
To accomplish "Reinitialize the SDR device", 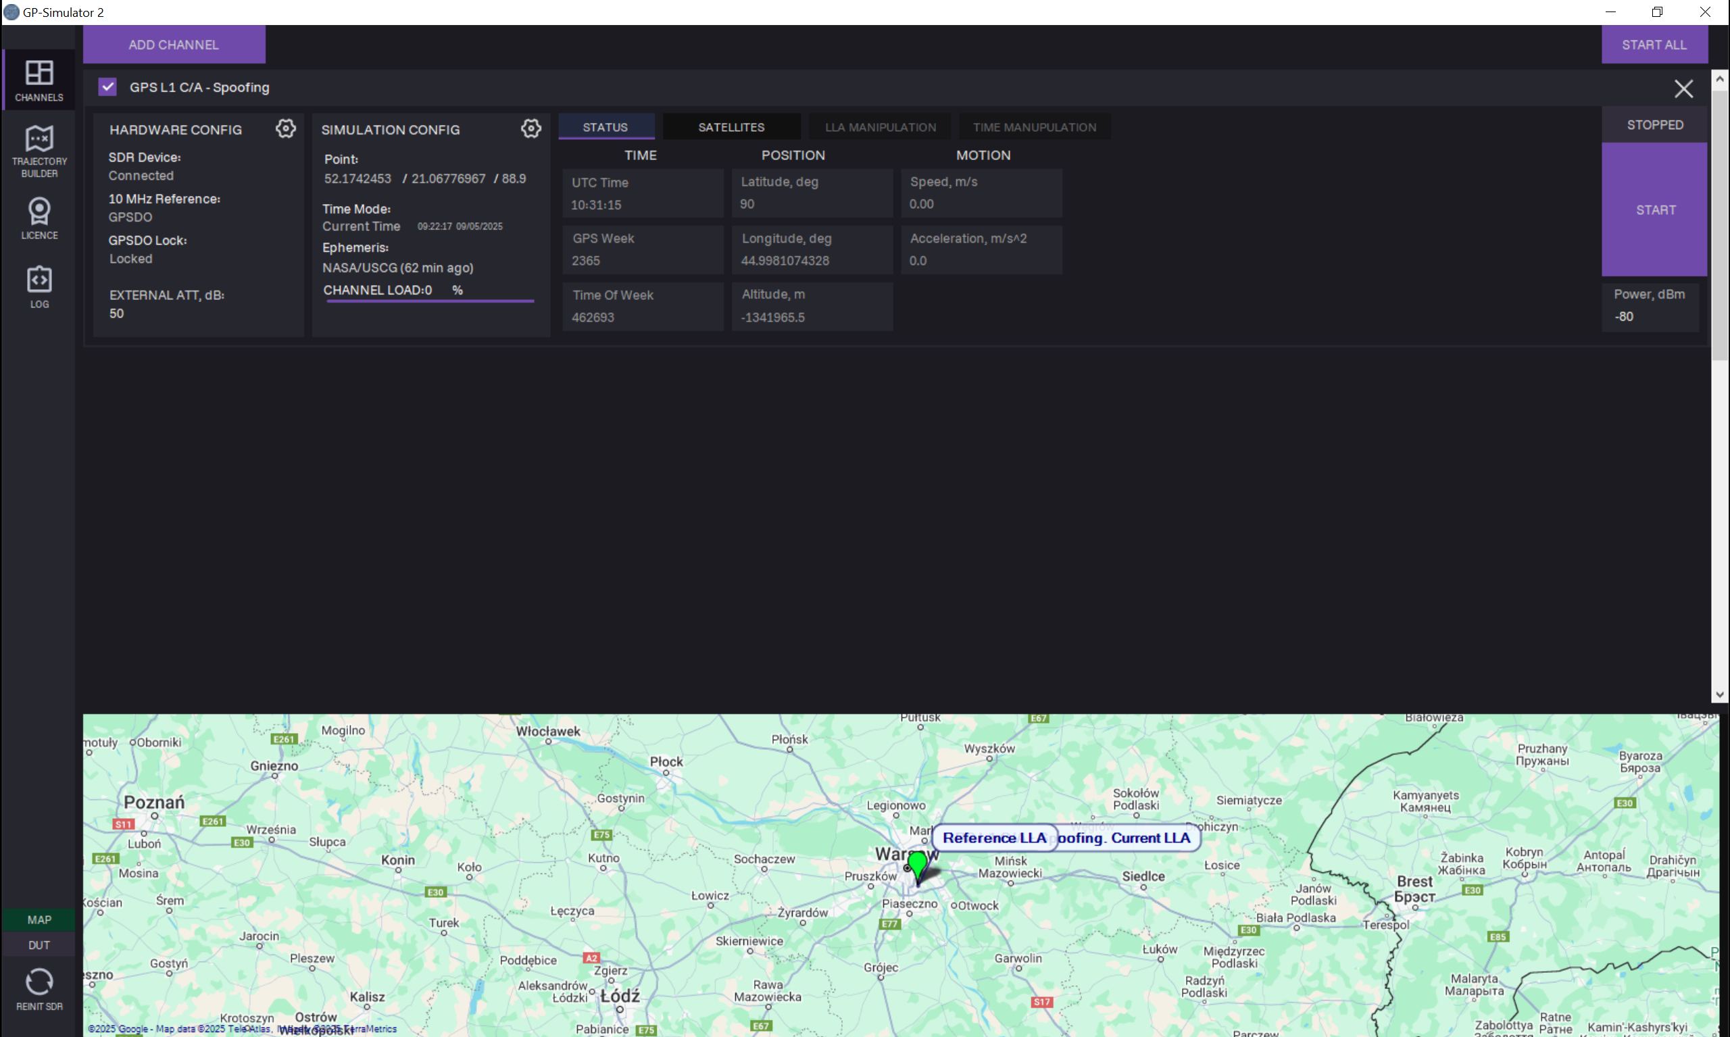I will click(x=39, y=989).
